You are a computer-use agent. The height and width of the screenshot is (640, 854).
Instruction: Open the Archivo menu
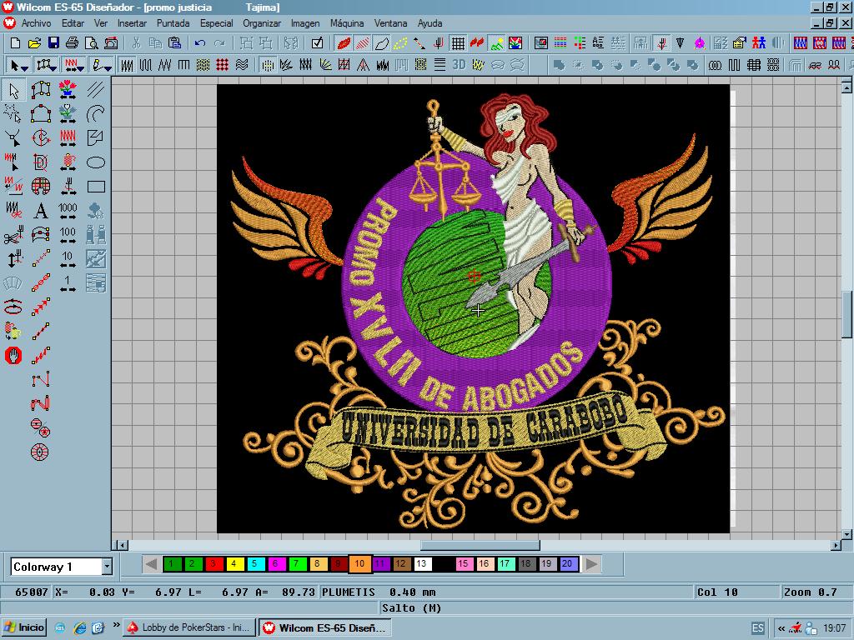click(x=36, y=23)
